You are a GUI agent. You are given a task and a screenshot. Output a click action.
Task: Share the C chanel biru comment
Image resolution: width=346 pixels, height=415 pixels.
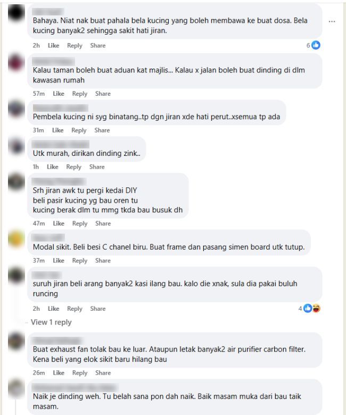point(103,260)
